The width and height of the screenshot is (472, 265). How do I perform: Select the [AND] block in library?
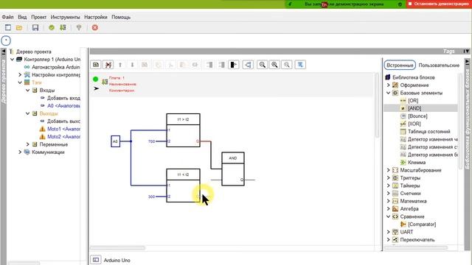pyautogui.click(x=414, y=108)
